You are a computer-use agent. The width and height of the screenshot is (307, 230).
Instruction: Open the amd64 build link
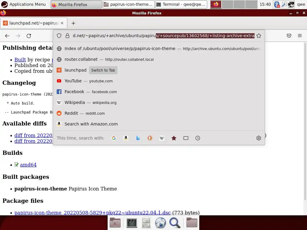[x=28, y=165]
